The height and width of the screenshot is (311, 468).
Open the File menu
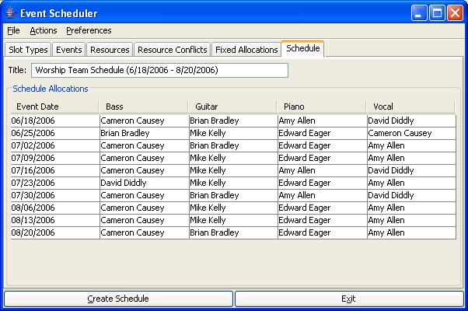click(x=13, y=31)
